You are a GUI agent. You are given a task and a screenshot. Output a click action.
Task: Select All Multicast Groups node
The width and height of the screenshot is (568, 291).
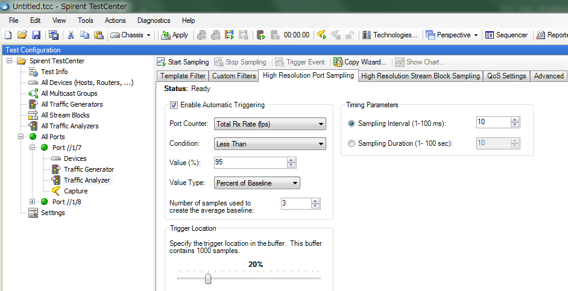click(x=69, y=93)
